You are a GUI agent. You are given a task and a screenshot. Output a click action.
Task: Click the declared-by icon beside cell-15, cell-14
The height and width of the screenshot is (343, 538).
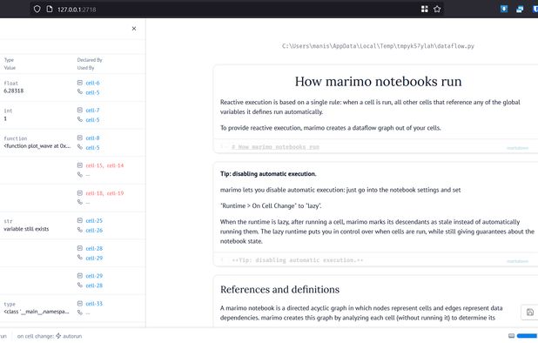80,165
